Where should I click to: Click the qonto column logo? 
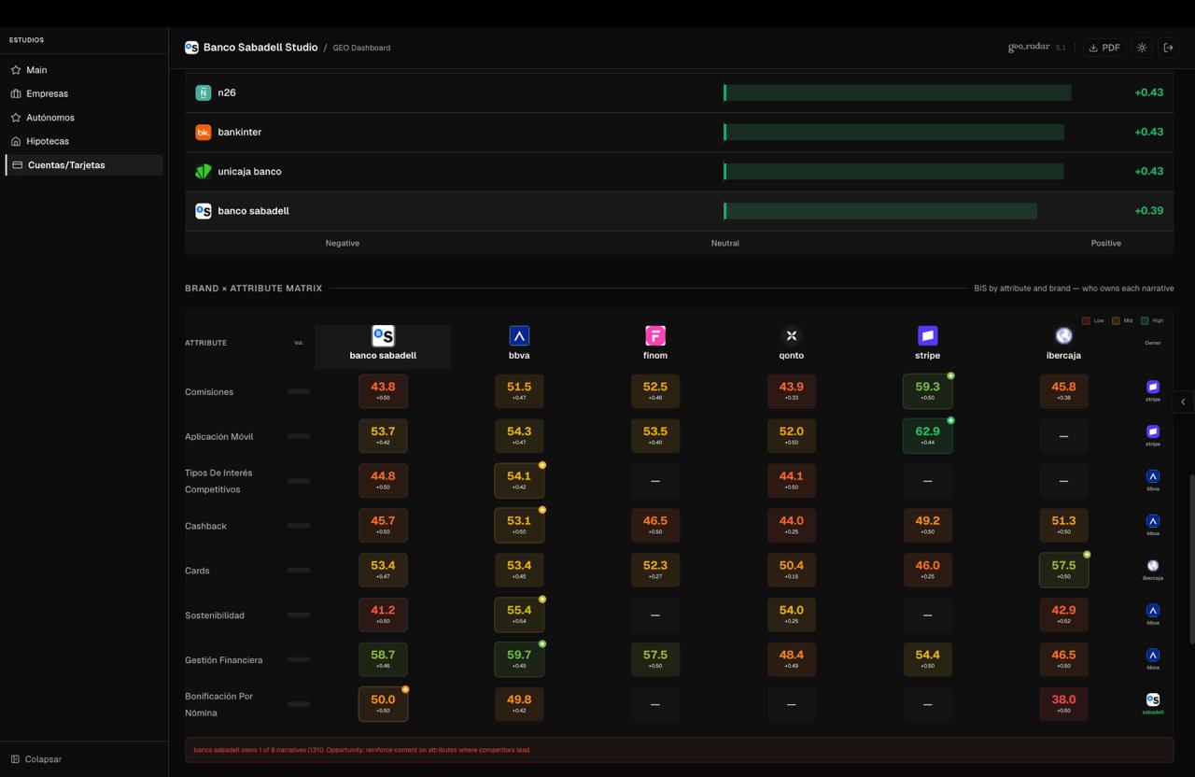click(x=791, y=335)
